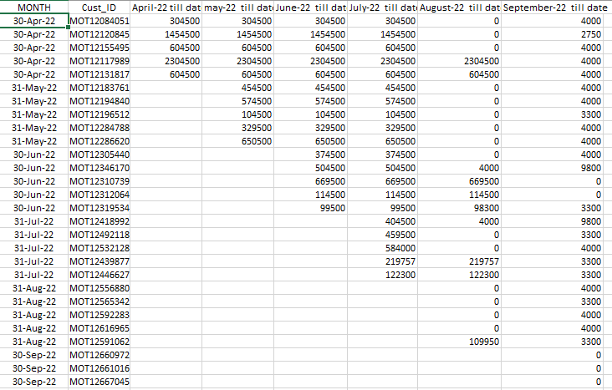Click customer ID MOT12591062
Viewport: 612px width, 390px height.
[99, 342]
